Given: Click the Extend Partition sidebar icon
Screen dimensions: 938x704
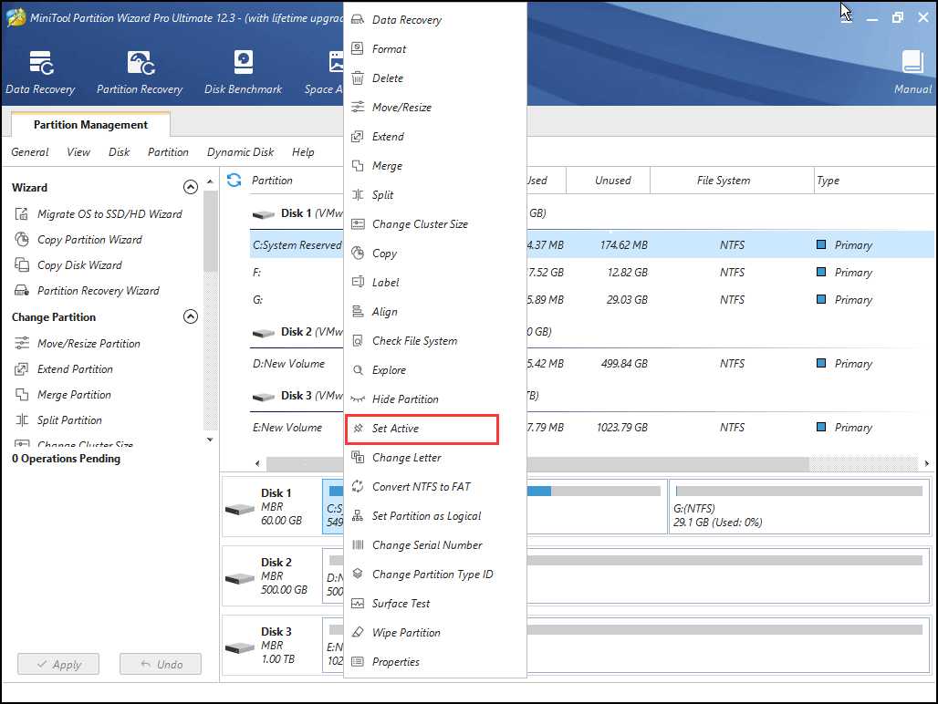Looking at the screenshot, I should coord(22,368).
